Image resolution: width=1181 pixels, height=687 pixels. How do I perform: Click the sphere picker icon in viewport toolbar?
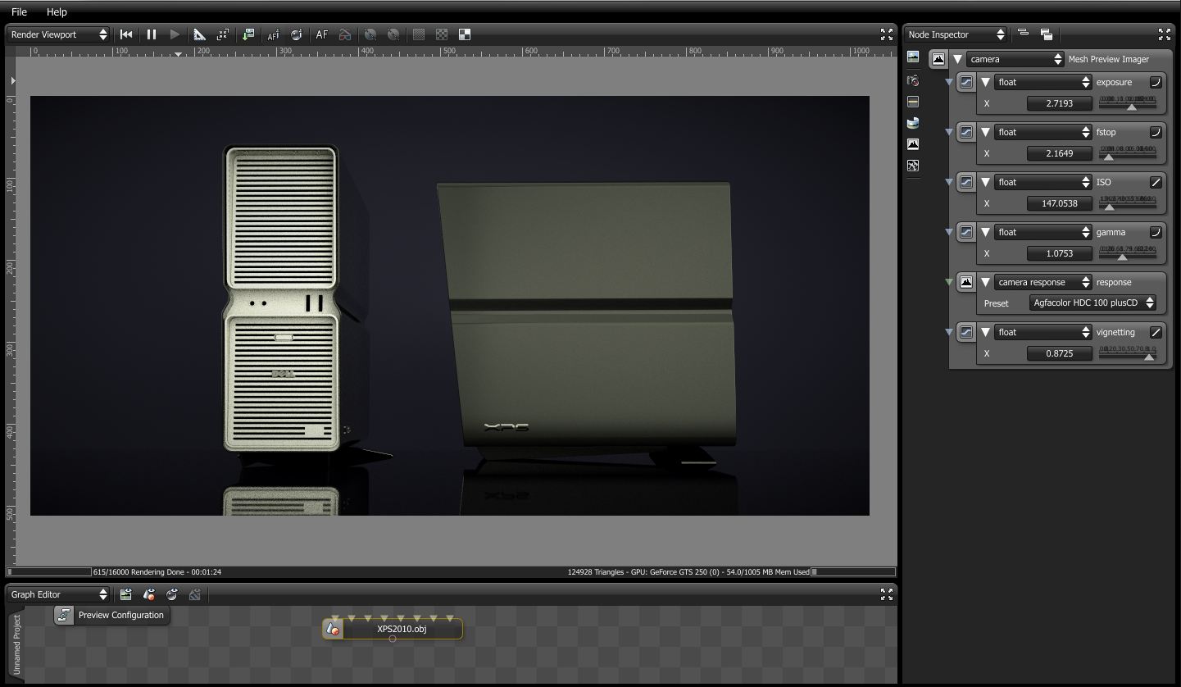[296, 34]
